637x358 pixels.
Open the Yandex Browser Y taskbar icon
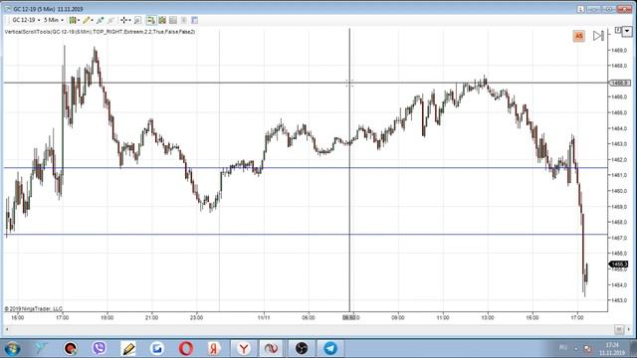244,348
